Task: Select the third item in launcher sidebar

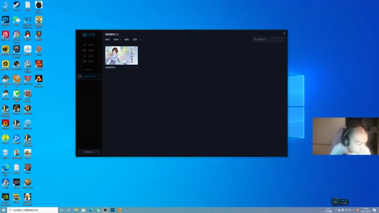Action: 88,55
